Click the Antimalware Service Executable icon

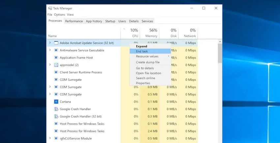(x=56, y=50)
